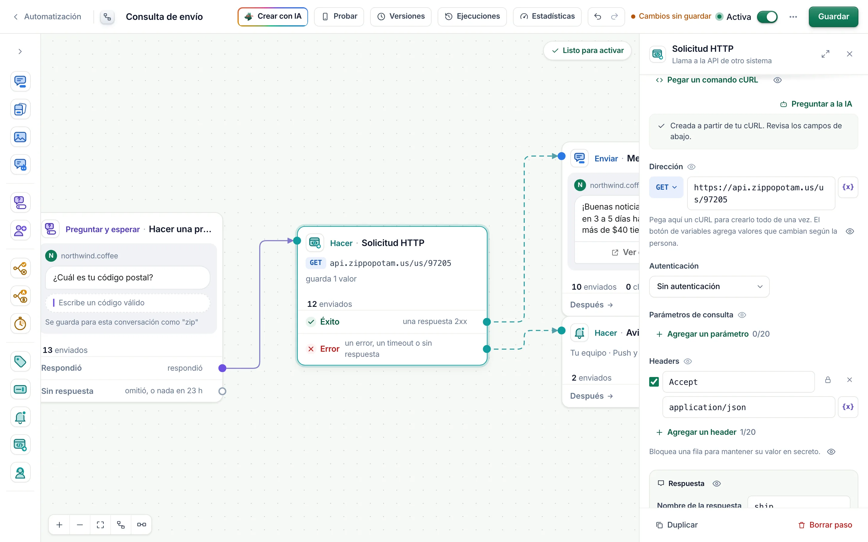Zoom in on the canvas

point(60,525)
